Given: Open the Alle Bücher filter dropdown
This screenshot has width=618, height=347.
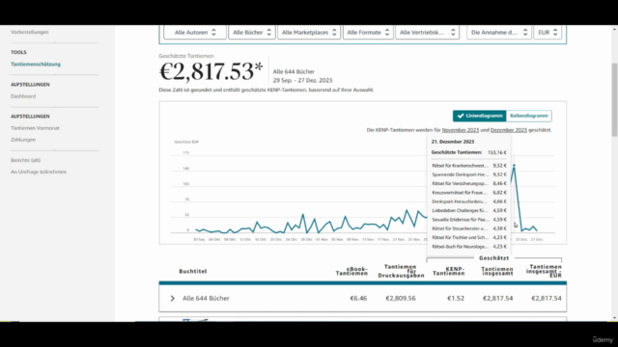Looking at the screenshot, I should 251,32.
